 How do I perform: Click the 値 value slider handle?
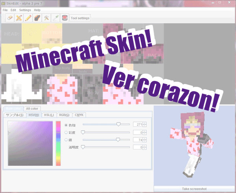[x=118, y=140]
